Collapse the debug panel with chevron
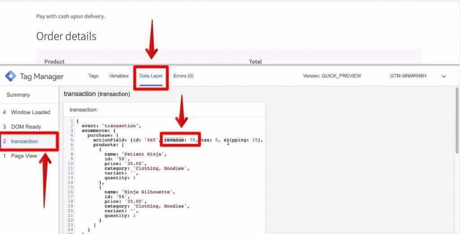This screenshot has height=234, width=460. coord(443,76)
